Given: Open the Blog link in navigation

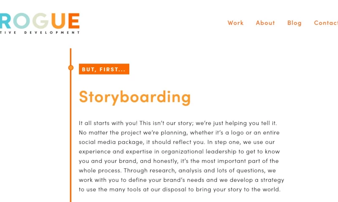Looking at the screenshot, I should click(294, 23).
